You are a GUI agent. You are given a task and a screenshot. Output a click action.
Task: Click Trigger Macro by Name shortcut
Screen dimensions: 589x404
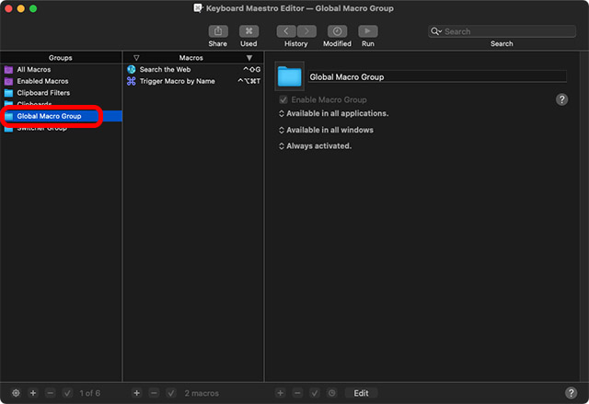249,81
